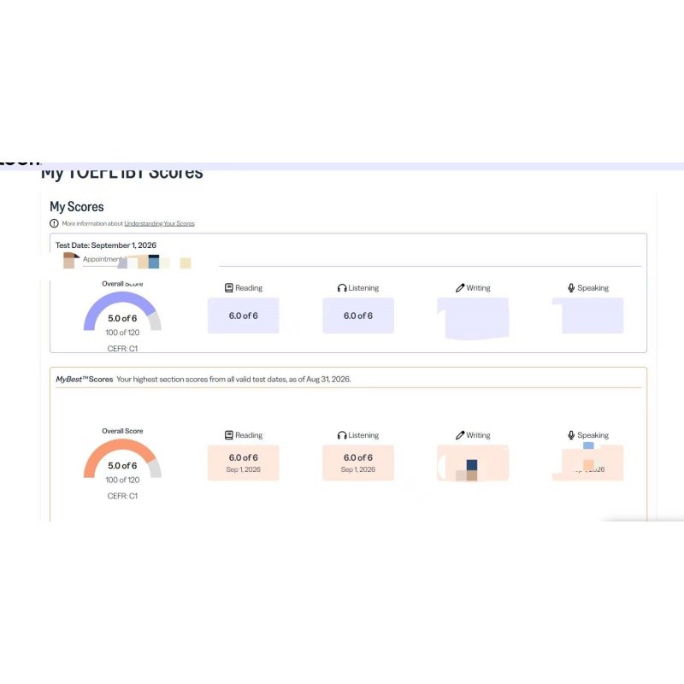Click the My TOEFL iBT Scores page title
This screenshot has height=684, width=684.
[122, 174]
